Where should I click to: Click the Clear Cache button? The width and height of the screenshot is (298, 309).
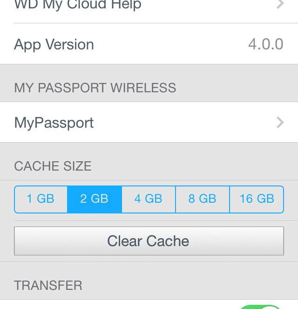149,241
